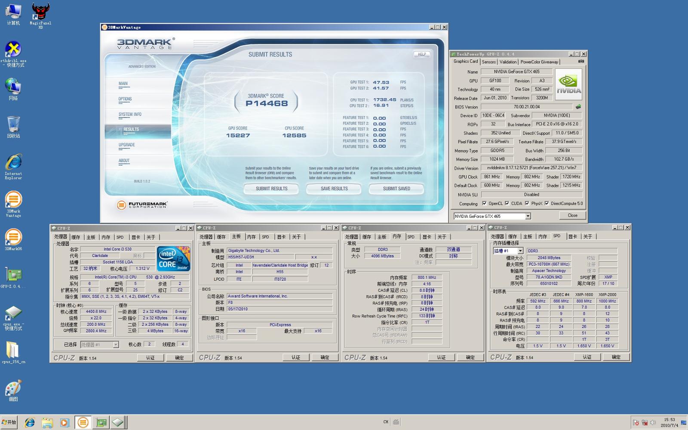The width and height of the screenshot is (688, 430).
Task: Open SYSTEM INFO in 3DMark Vantage sidebar
Action: coord(130,114)
